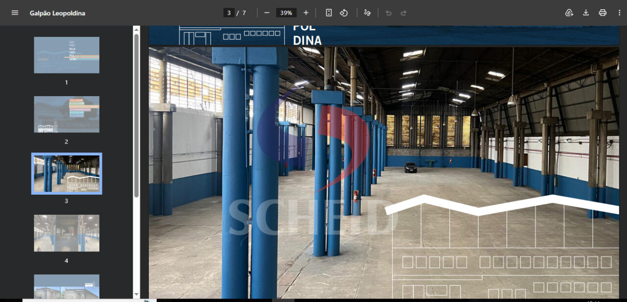Open page 1 thumbnail
Image resolution: width=627 pixels, height=302 pixels.
pos(67,55)
